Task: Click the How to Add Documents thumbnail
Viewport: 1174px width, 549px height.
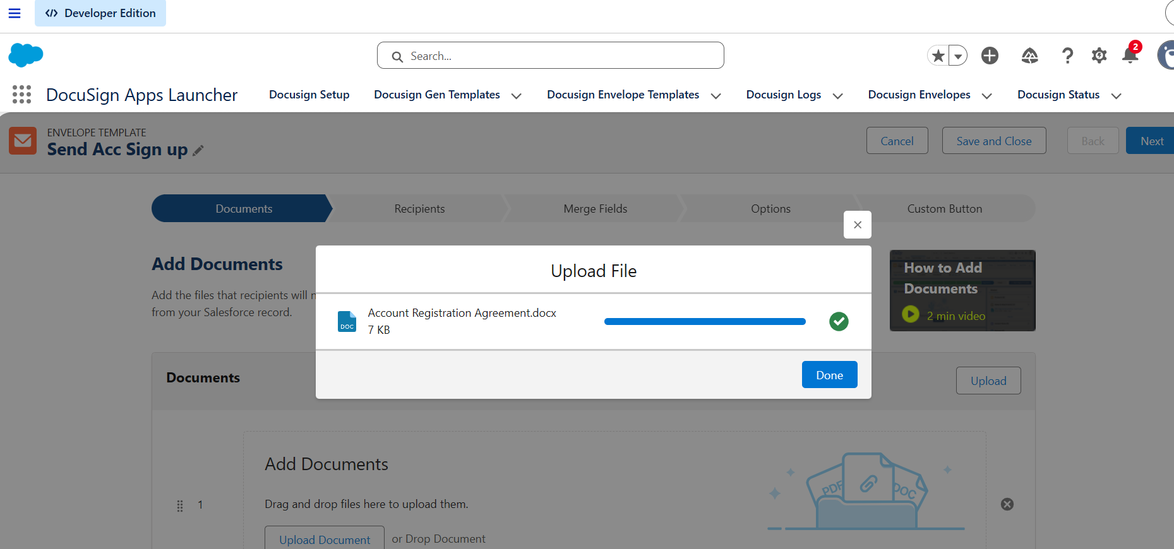Action: [962, 290]
